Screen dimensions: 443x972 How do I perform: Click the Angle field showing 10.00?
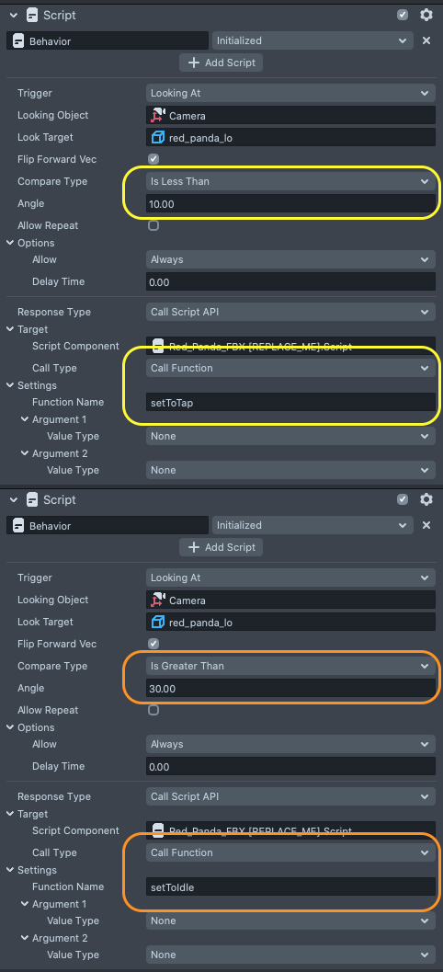coord(290,204)
